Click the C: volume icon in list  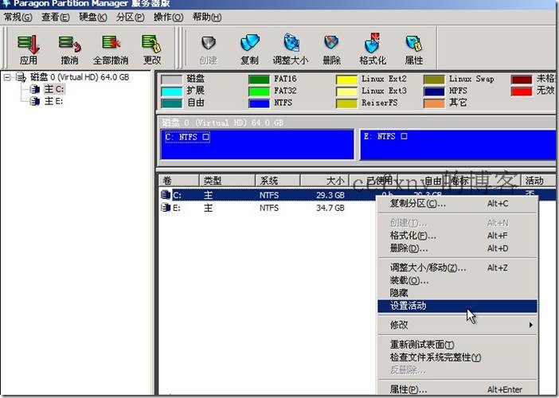[x=166, y=195]
